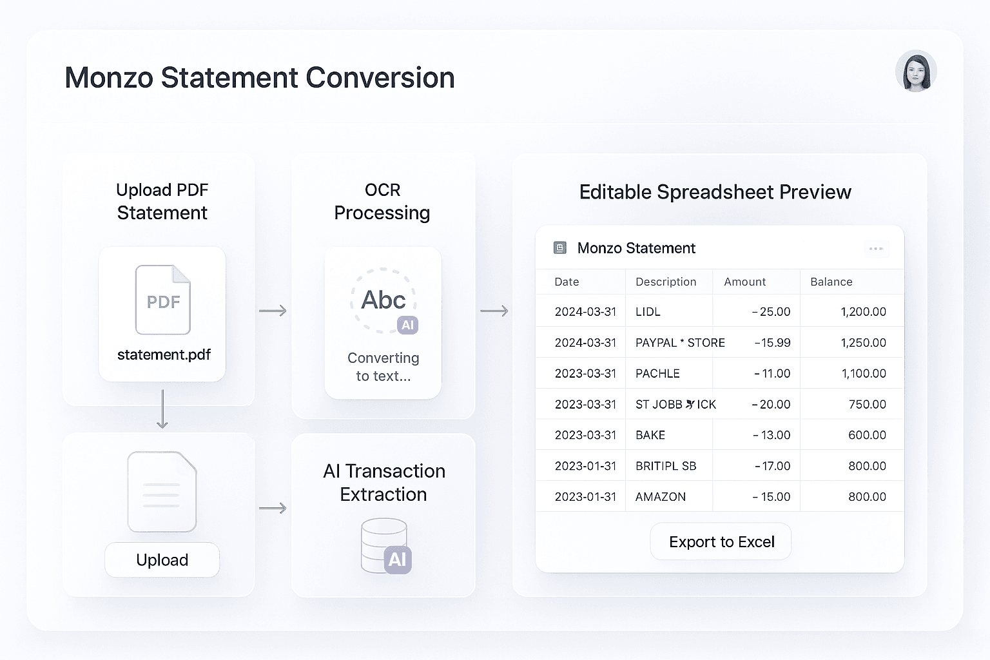Click the OCR Processing heading
The height and width of the screenshot is (660, 990).
point(382,201)
